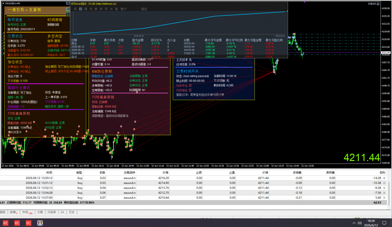Sort orders by 类型 column header
The width and height of the screenshot is (392, 227).
click(x=68, y=172)
